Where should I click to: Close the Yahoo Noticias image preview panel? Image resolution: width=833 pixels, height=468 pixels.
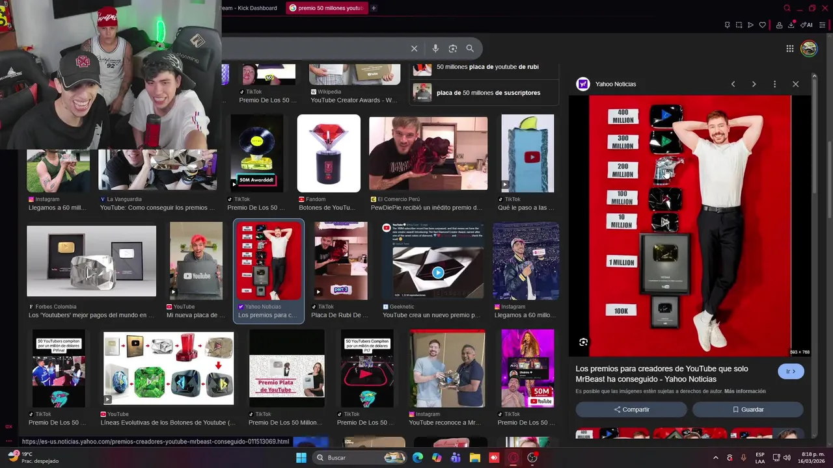click(x=795, y=84)
